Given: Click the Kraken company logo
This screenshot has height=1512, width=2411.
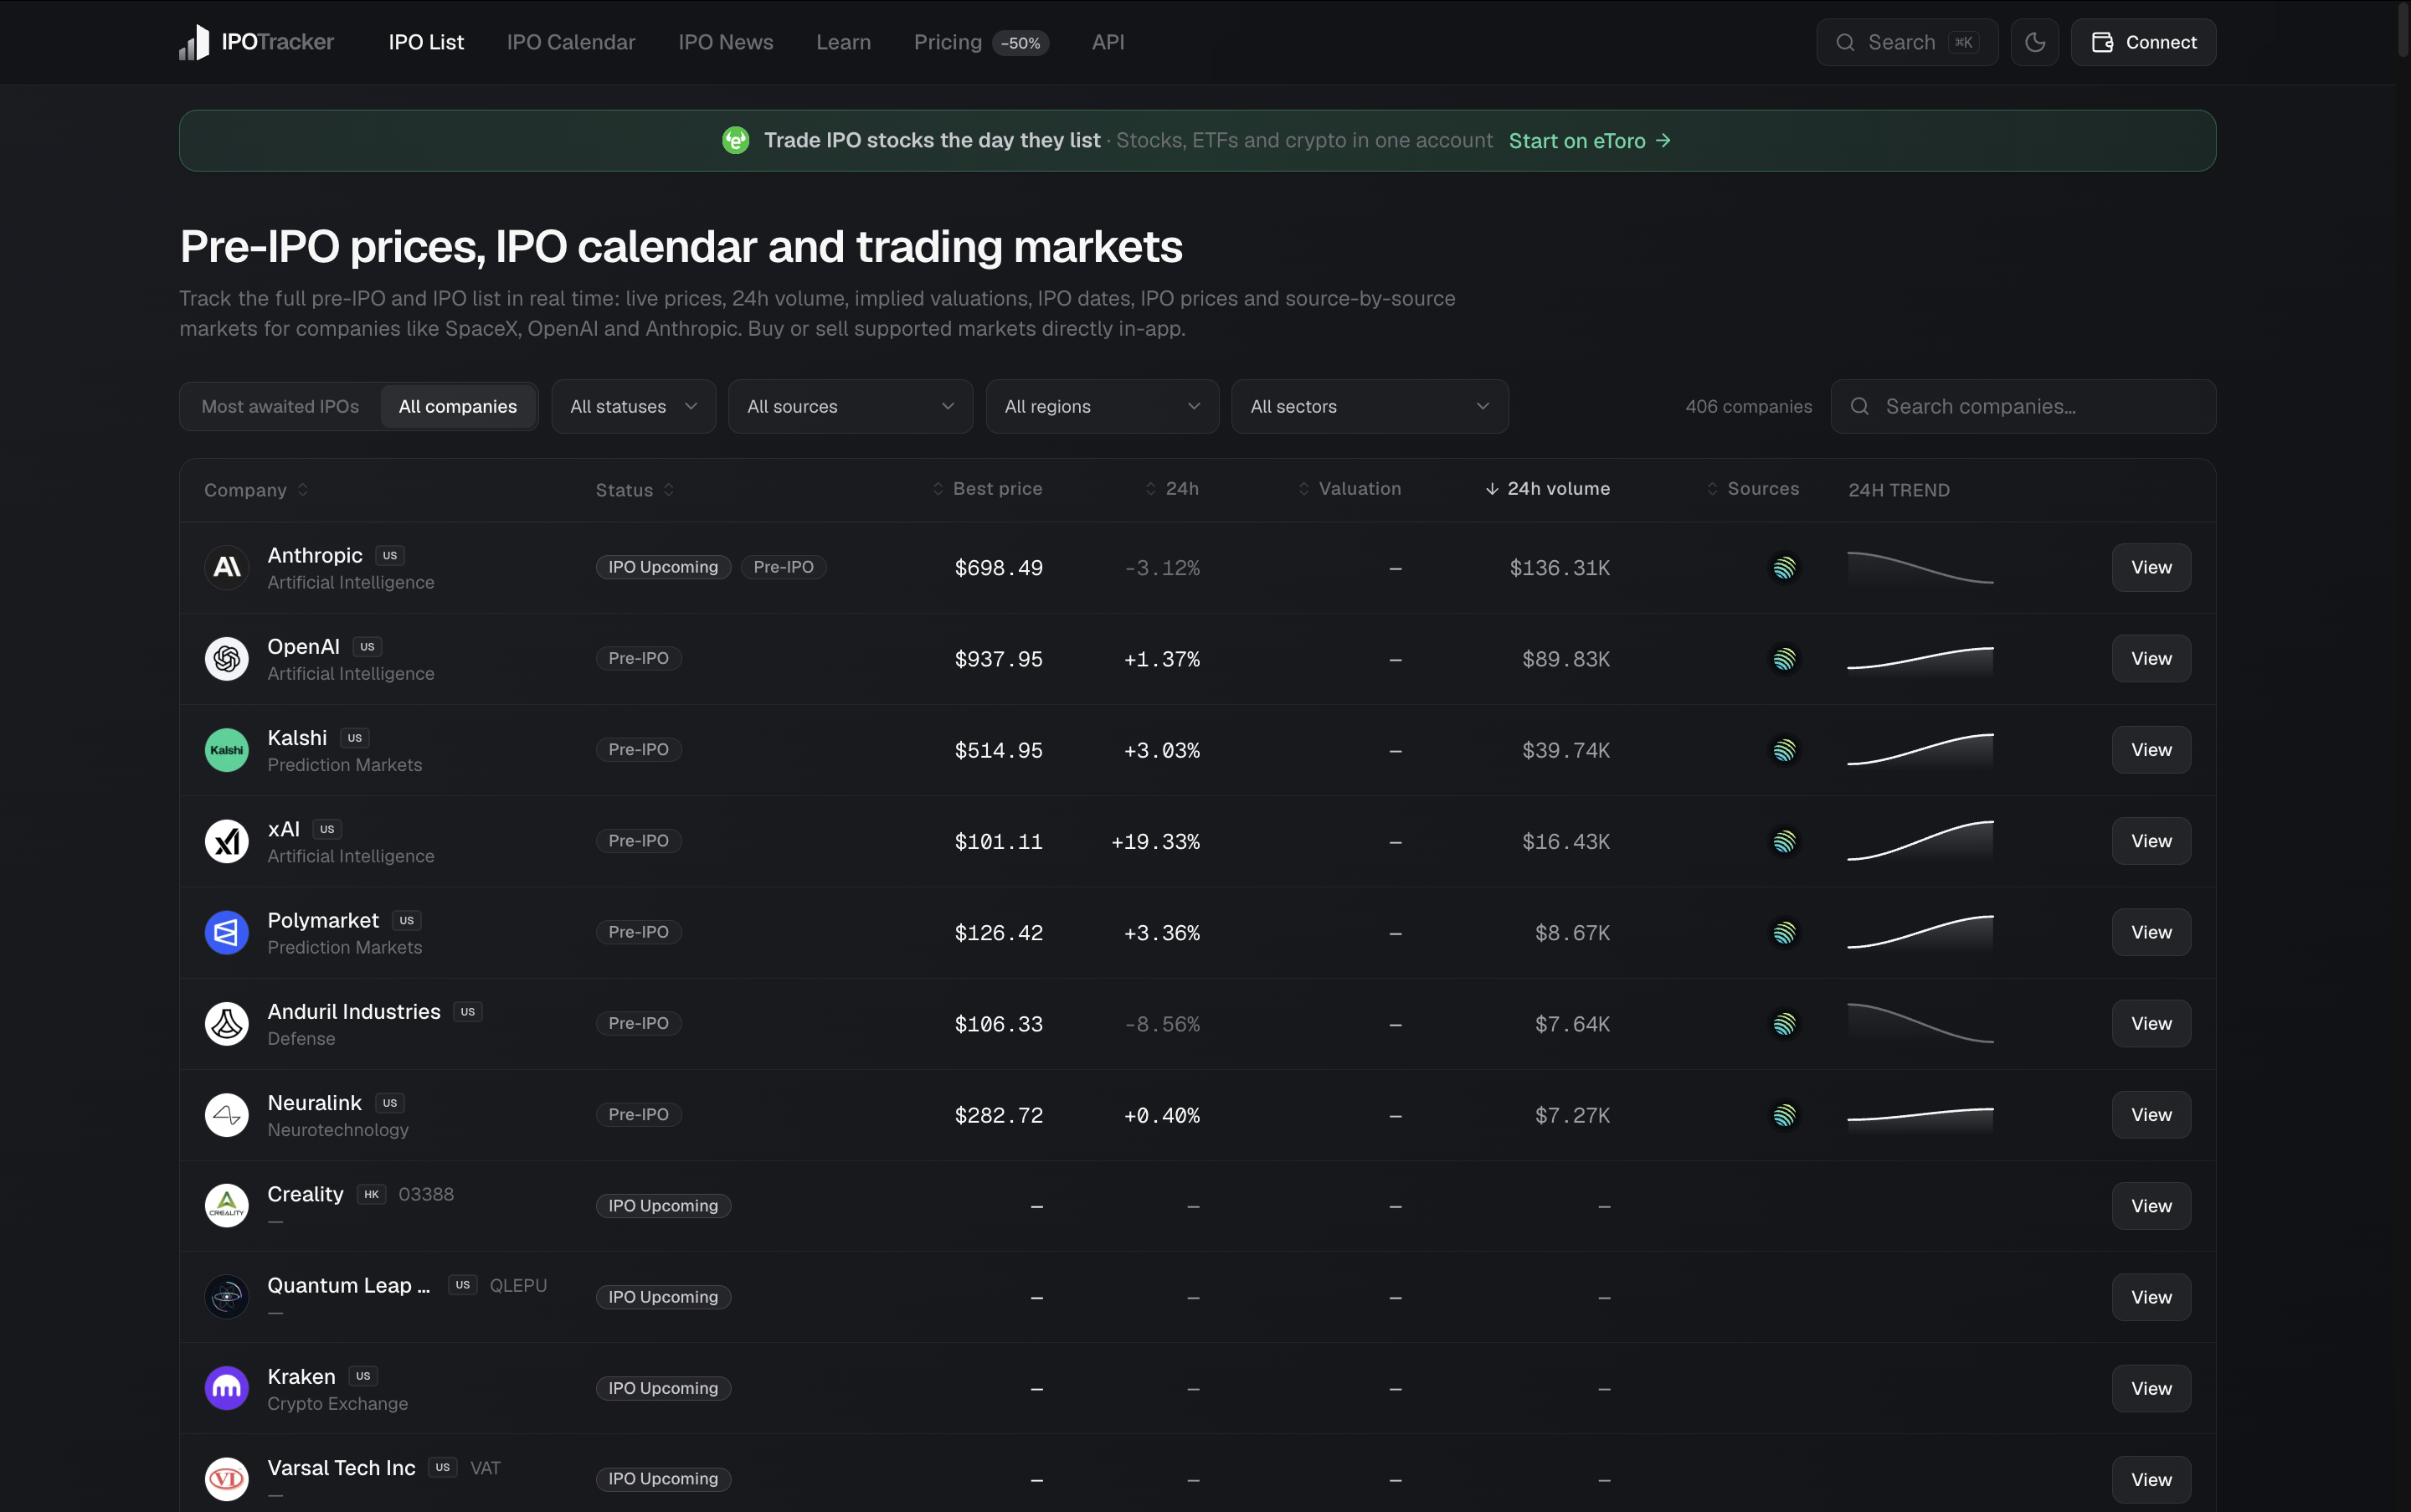Looking at the screenshot, I should pyautogui.click(x=227, y=1388).
